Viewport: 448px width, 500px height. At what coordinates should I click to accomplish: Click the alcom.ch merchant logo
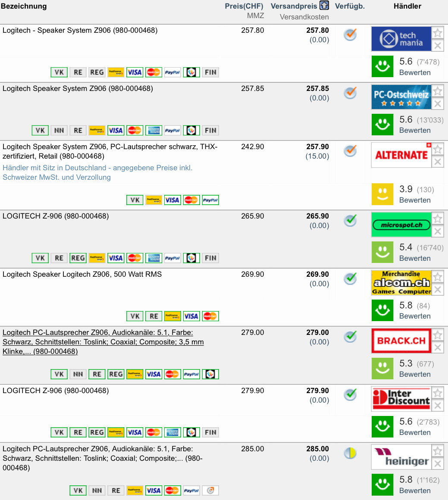point(401,283)
